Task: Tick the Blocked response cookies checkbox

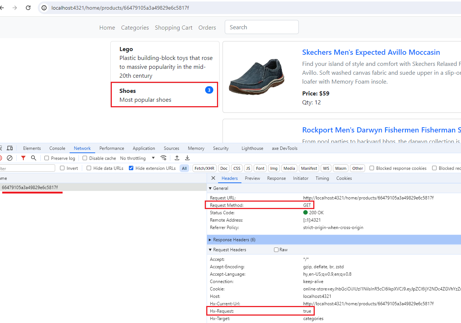Action: tap(372, 168)
